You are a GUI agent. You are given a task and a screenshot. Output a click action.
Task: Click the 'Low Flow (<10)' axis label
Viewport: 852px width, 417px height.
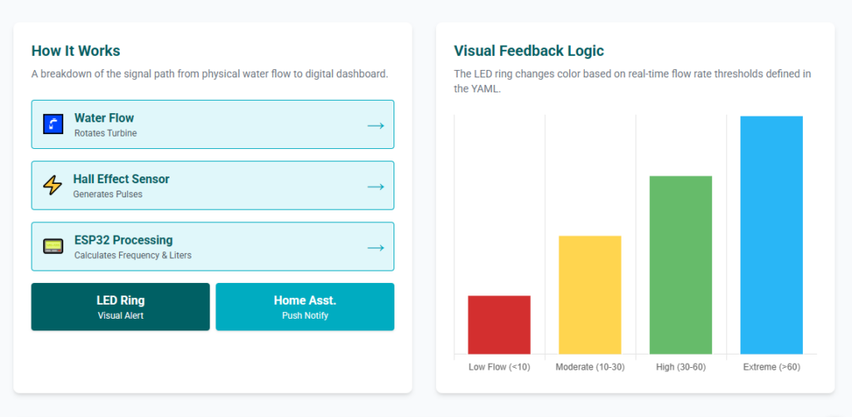(499, 367)
